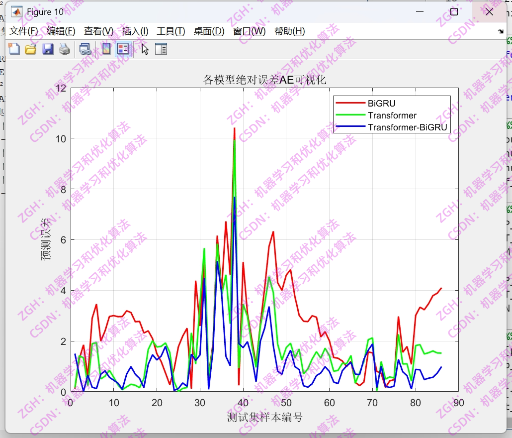Open the 查看(V) menu
Screen dimensions: 512x438
click(97, 31)
